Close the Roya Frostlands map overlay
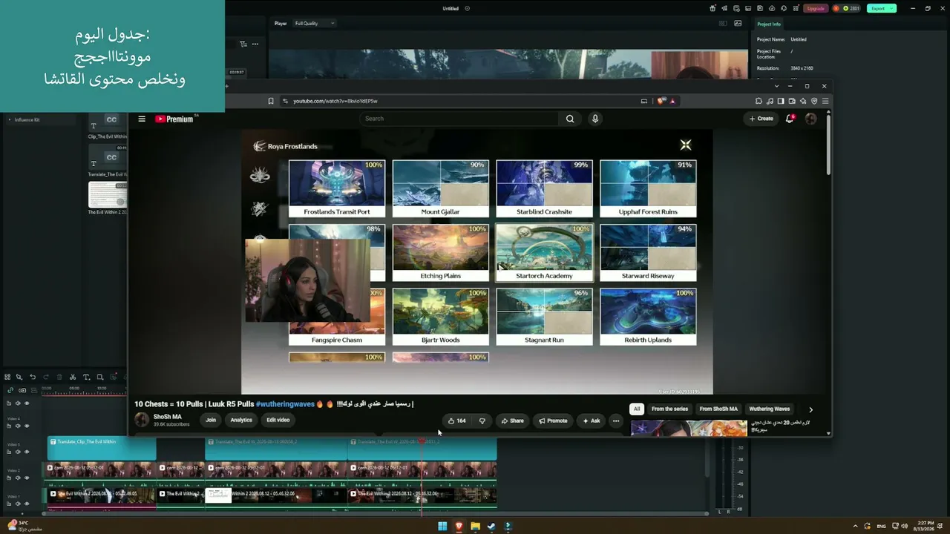The image size is (950, 534). [x=686, y=145]
